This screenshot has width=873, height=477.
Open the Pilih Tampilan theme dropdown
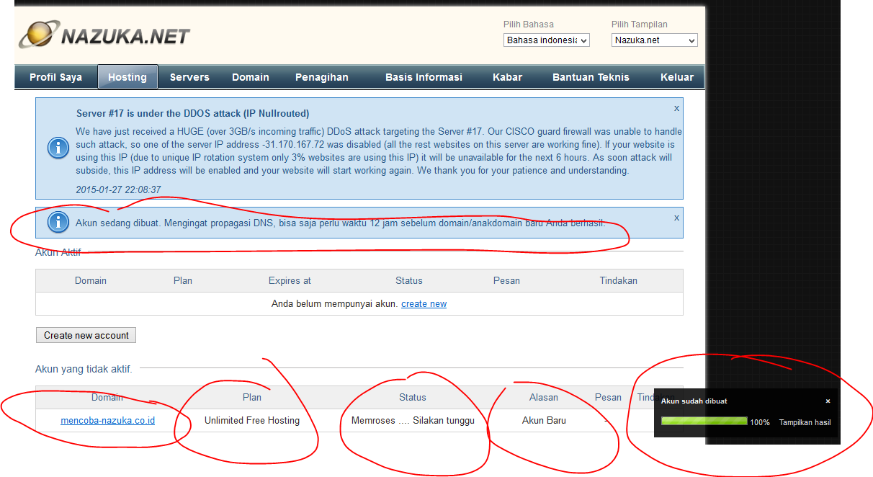tap(655, 40)
